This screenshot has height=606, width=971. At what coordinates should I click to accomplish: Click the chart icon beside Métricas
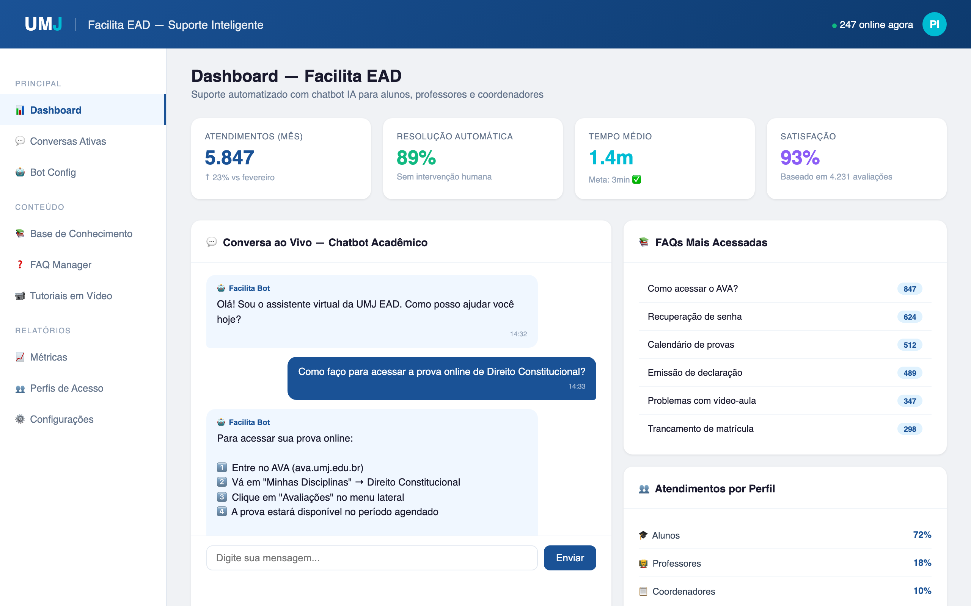[x=20, y=357]
